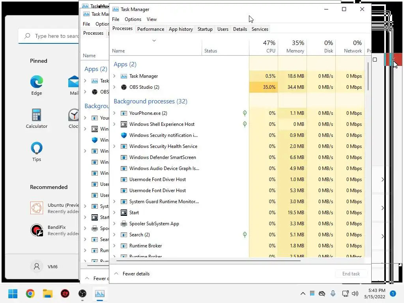Select the Usermode Font Driver Host 5.3 MB row
404x303 pixels.
pos(237,191)
